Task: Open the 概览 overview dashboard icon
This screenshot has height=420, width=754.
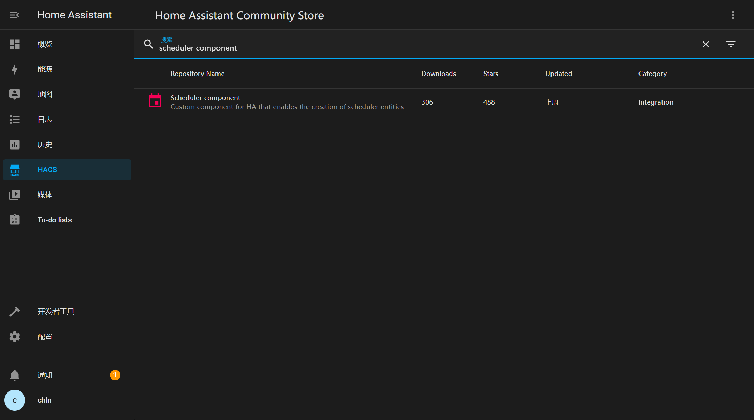Action: (x=15, y=44)
